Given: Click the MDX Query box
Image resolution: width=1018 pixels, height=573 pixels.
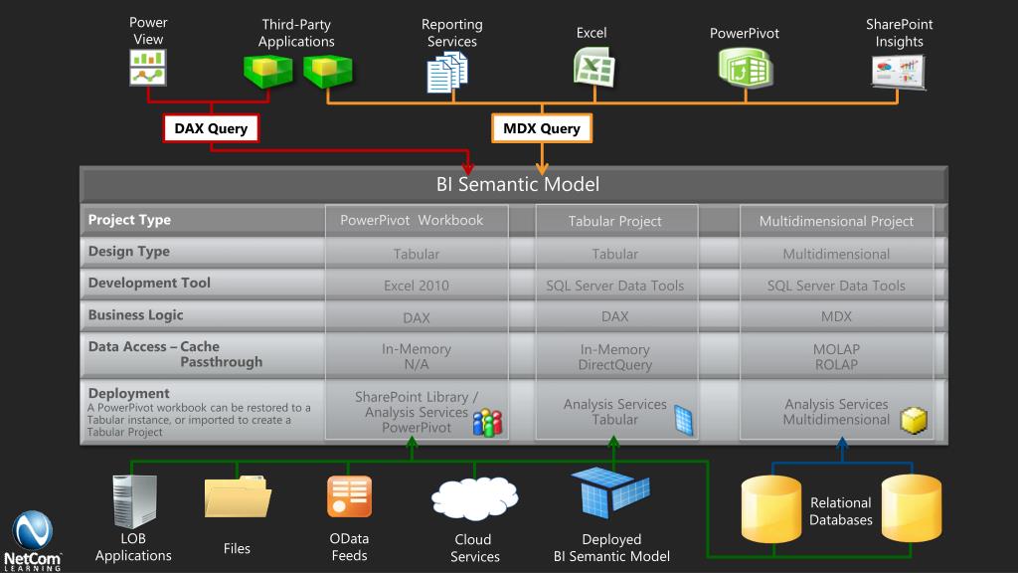Looking at the screenshot, I should click(x=542, y=128).
